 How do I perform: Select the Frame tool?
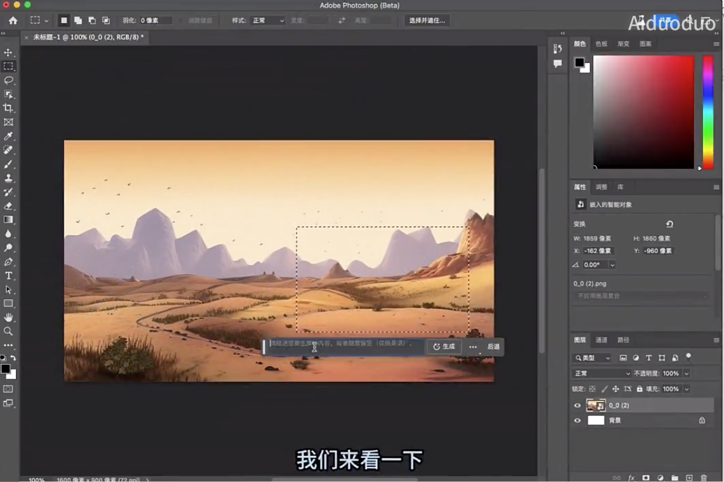point(8,122)
